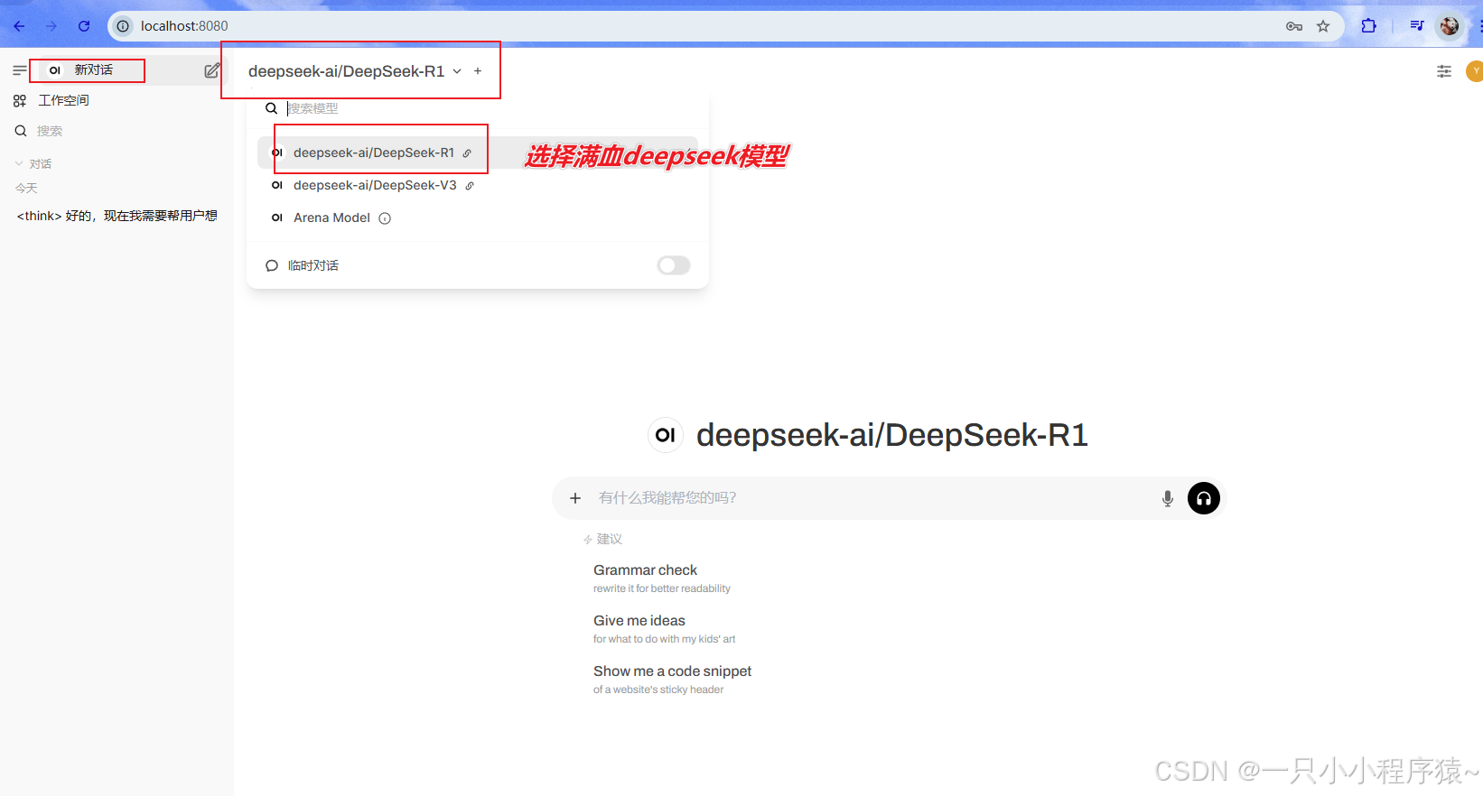Open chat controls sliders icon

point(1444,71)
